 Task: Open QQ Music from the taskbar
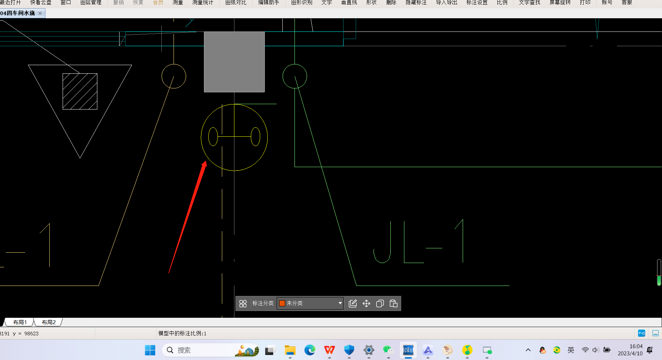click(x=467, y=350)
